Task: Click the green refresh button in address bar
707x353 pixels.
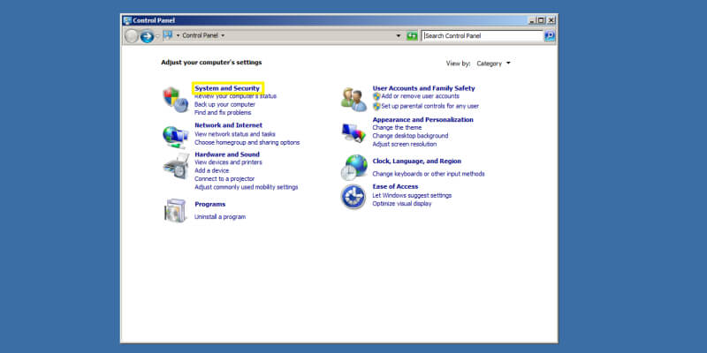Action: pos(412,35)
